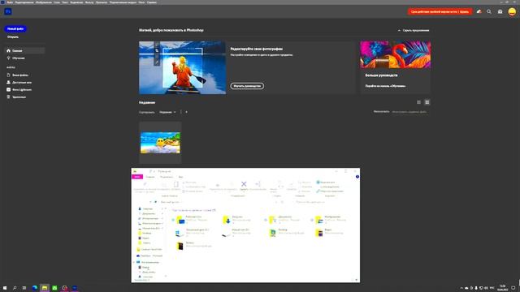This screenshot has height=292, width=520.
Task: Open the What's New gift icon
Action: (500, 11)
